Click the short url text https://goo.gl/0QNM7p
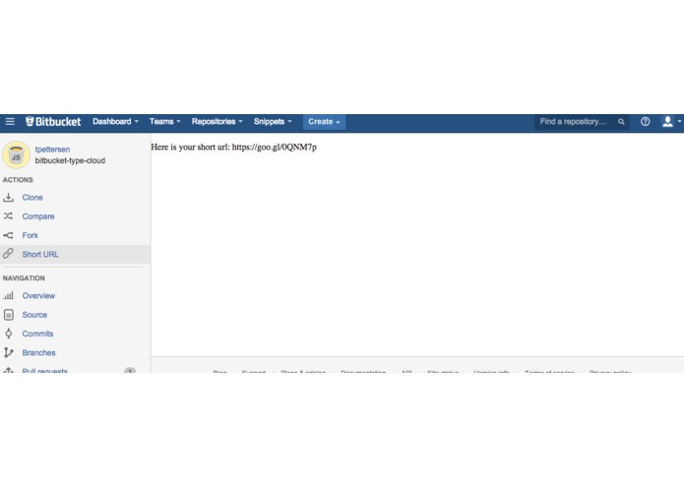 275,148
